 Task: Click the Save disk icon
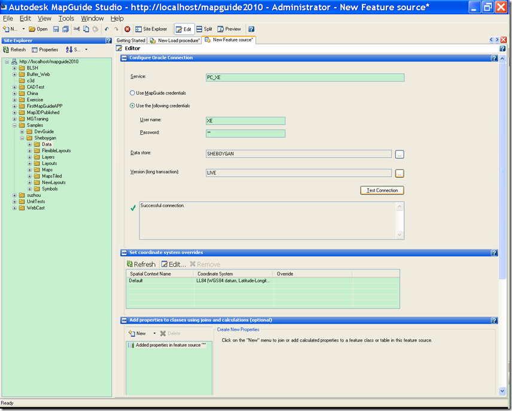(x=56, y=29)
